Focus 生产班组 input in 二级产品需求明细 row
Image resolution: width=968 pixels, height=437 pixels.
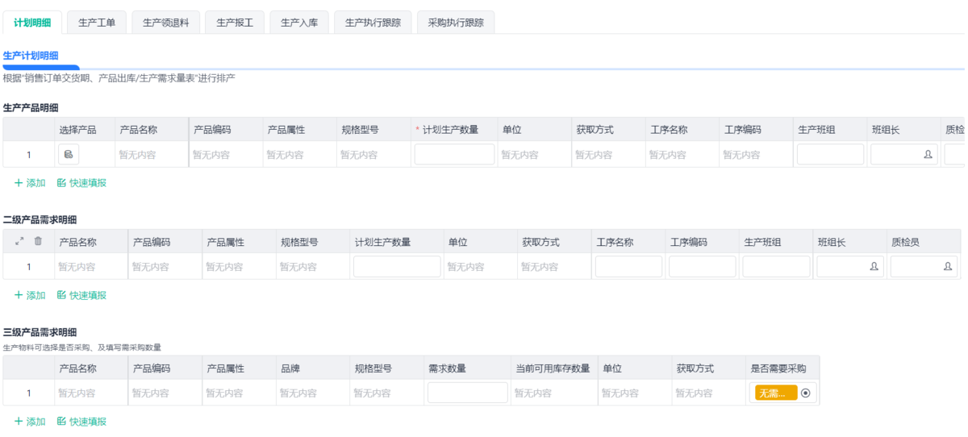776,266
